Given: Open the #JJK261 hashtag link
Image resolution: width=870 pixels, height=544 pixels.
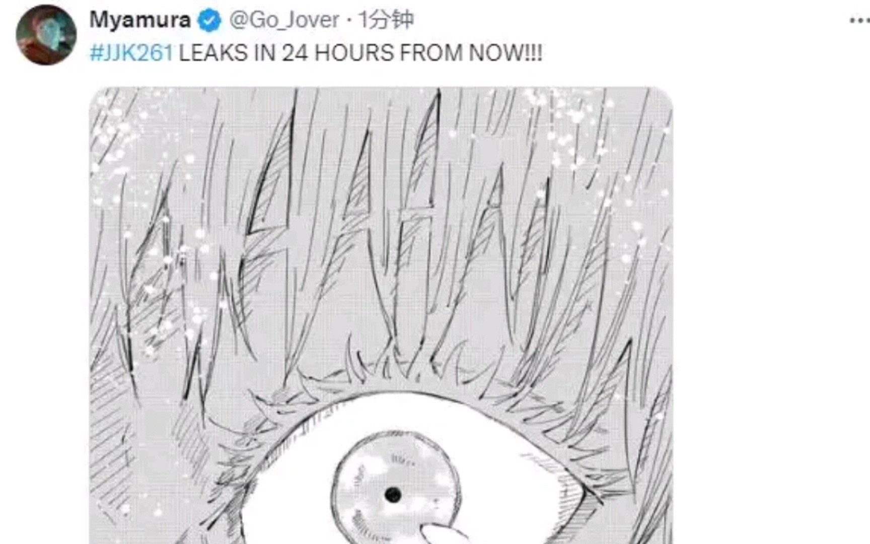Looking at the screenshot, I should 131,53.
